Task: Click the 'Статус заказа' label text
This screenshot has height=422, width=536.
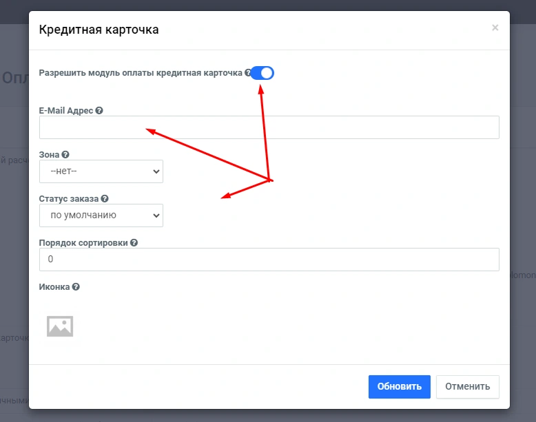Action: [69, 198]
